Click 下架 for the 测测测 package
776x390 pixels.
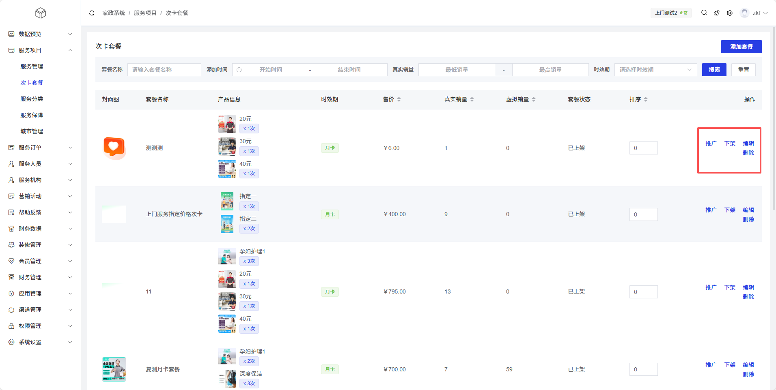pos(730,144)
